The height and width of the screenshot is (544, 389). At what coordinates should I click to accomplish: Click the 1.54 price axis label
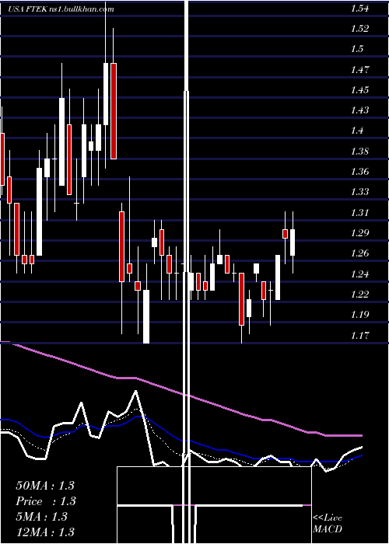359,9
